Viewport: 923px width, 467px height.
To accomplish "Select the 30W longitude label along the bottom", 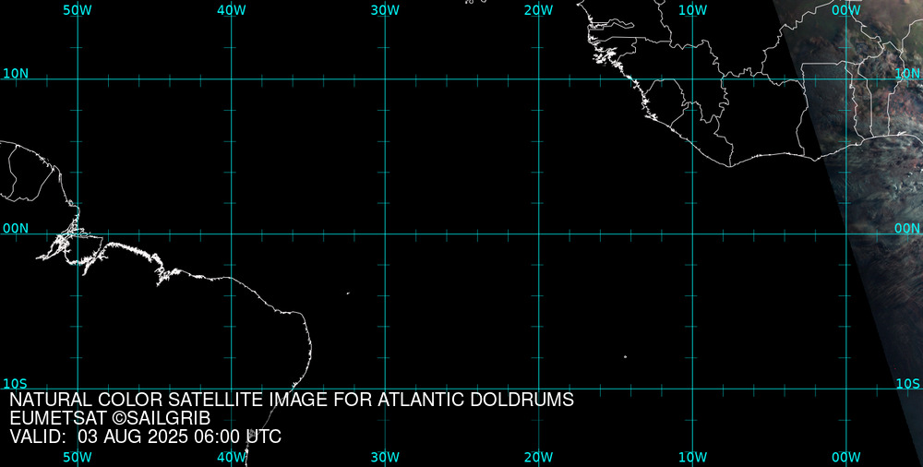I will tap(385, 458).
